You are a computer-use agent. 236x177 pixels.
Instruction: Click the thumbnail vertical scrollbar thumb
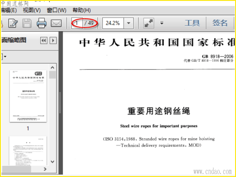(x=53, y=75)
